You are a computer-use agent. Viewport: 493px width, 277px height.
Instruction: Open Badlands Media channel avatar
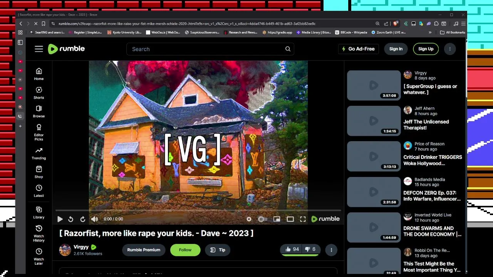pyautogui.click(x=407, y=182)
